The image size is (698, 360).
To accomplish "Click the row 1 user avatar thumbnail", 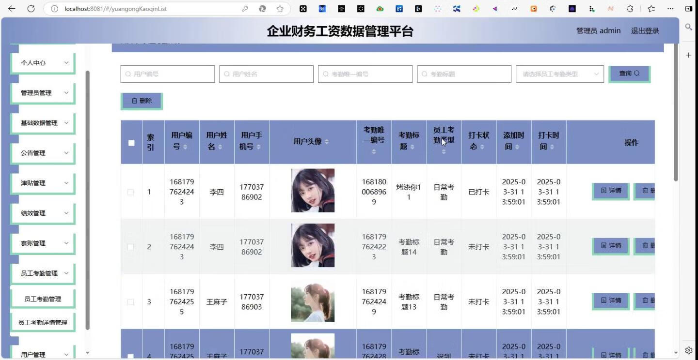I will pyautogui.click(x=313, y=191).
